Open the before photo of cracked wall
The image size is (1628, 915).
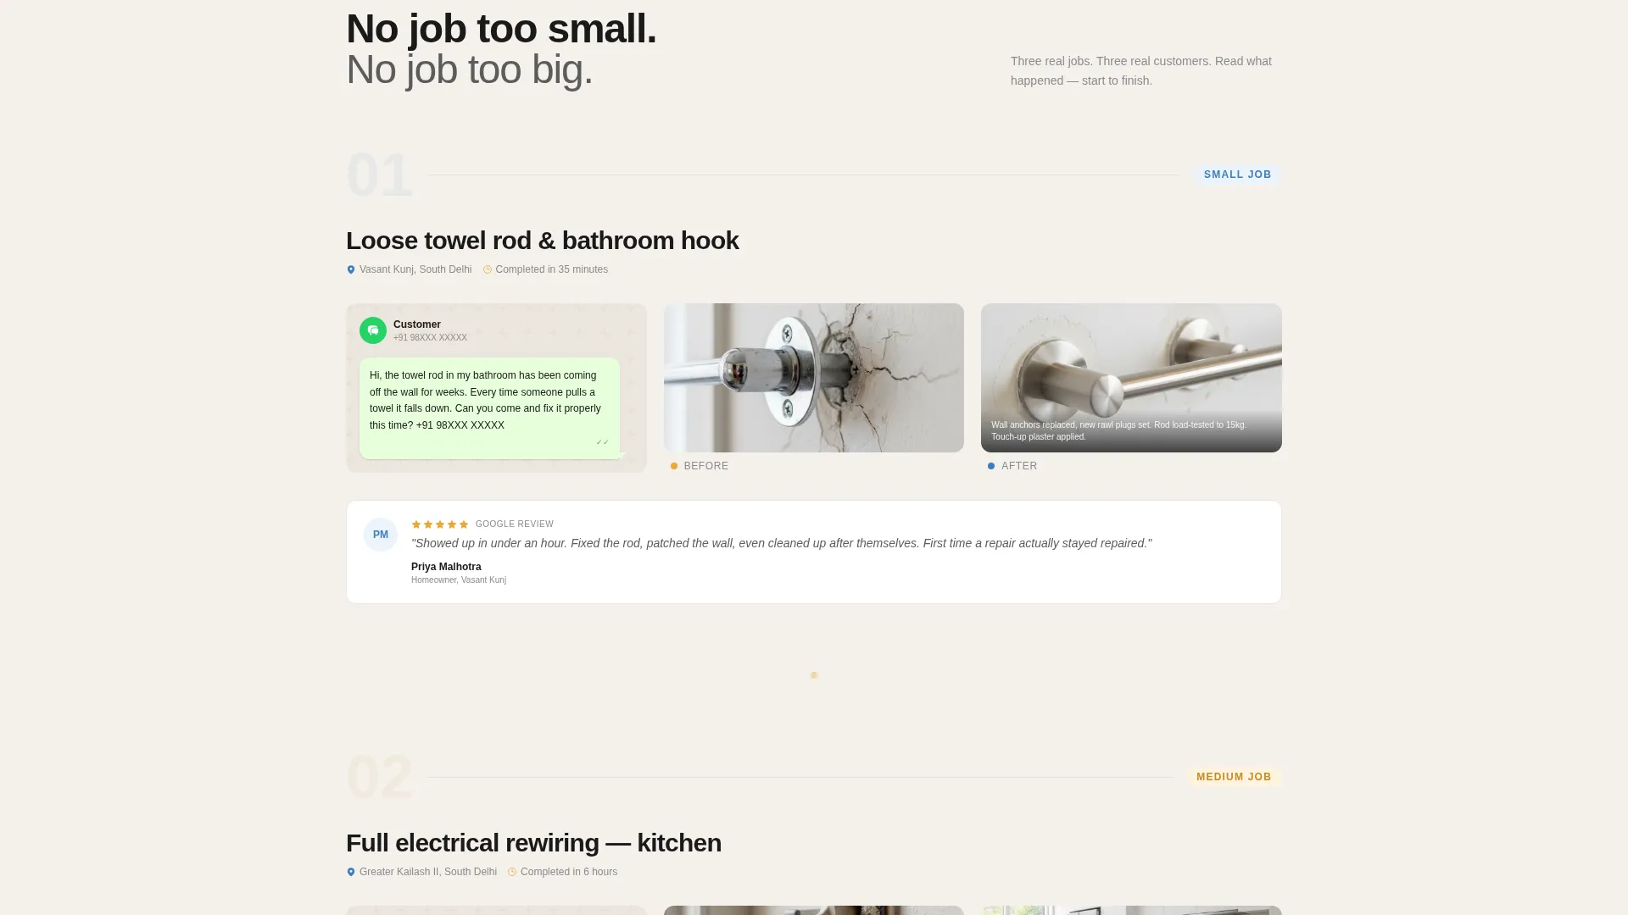click(814, 378)
